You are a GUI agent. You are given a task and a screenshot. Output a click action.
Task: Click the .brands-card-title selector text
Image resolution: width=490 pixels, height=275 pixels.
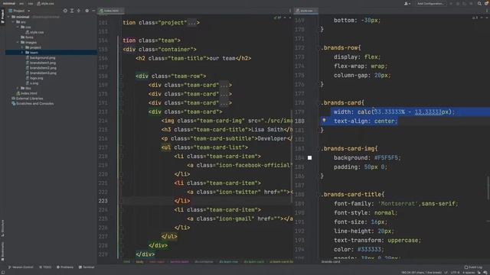click(x=352, y=194)
